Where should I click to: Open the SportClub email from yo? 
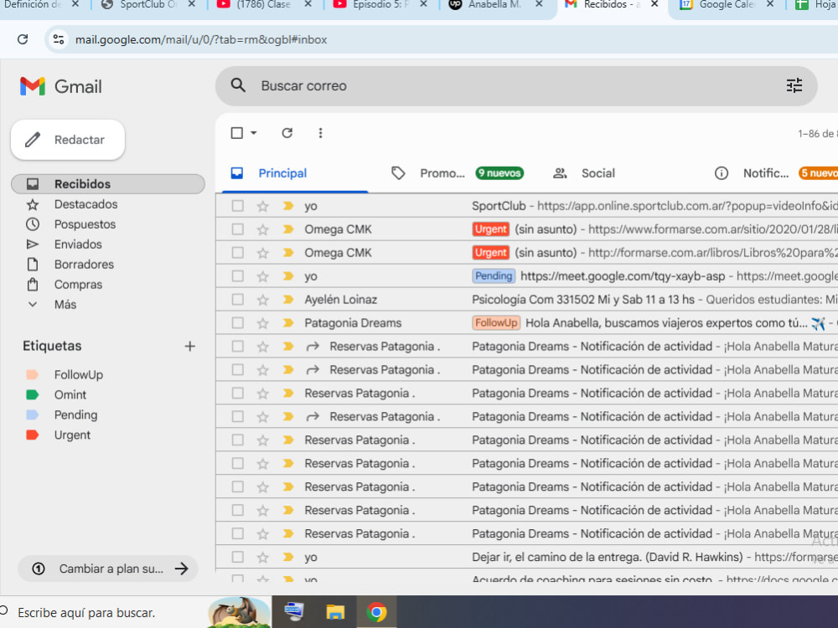pyautogui.click(x=526, y=206)
